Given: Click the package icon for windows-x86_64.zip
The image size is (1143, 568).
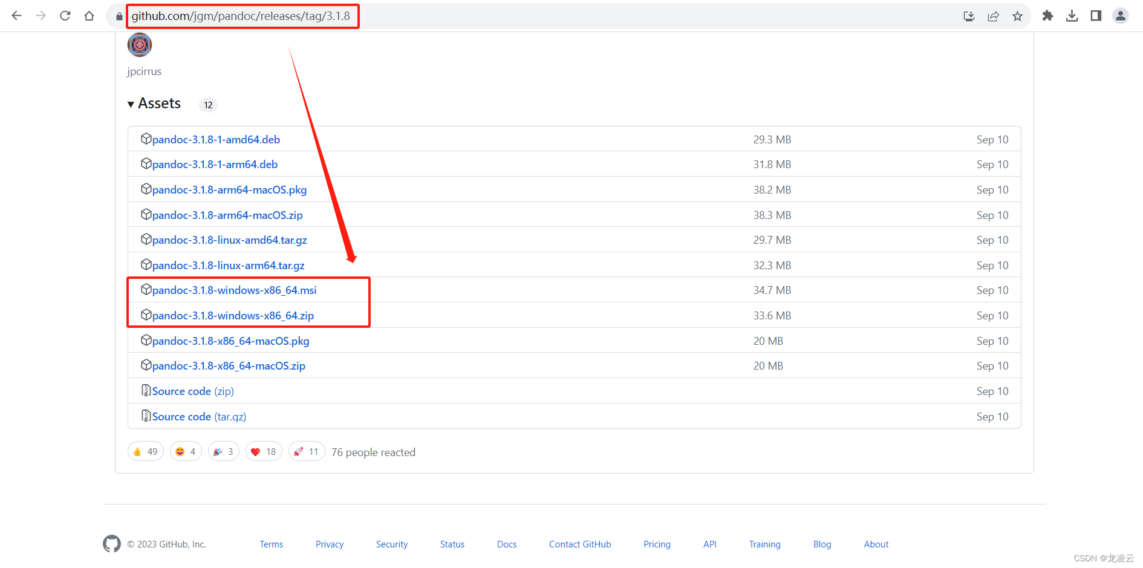Looking at the screenshot, I should click(x=146, y=315).
